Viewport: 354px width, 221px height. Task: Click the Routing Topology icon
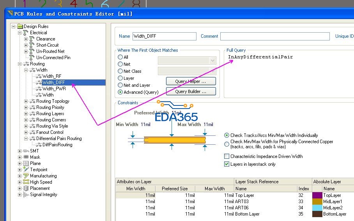click(x=32, y=101)
